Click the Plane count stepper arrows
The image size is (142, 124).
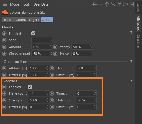(47, 93)
